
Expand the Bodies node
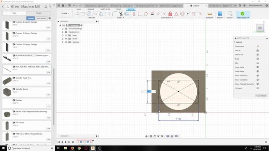[63, 39]
